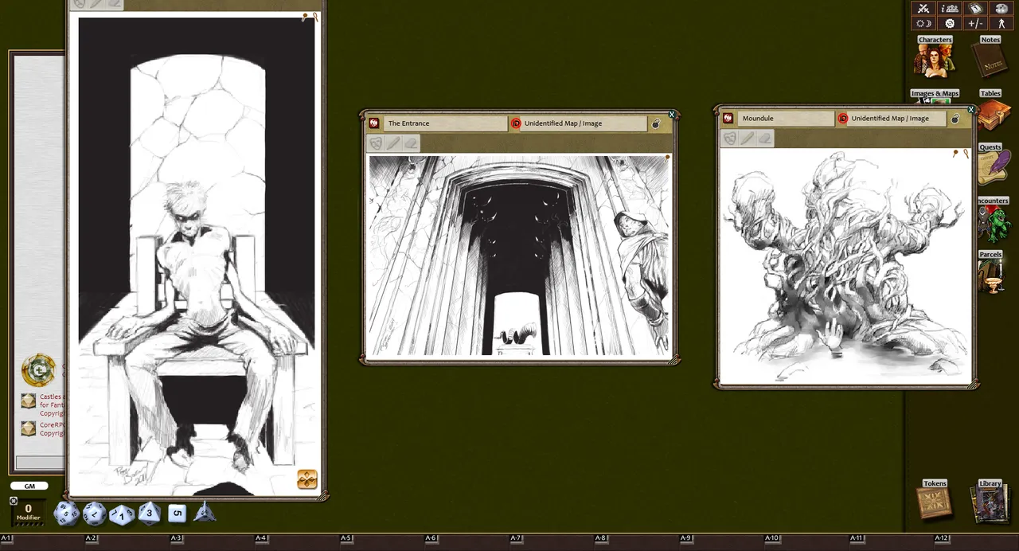Open the Encounters sidebar
This screenshot has height=551, width=1019.
click(x=993, y=218)
